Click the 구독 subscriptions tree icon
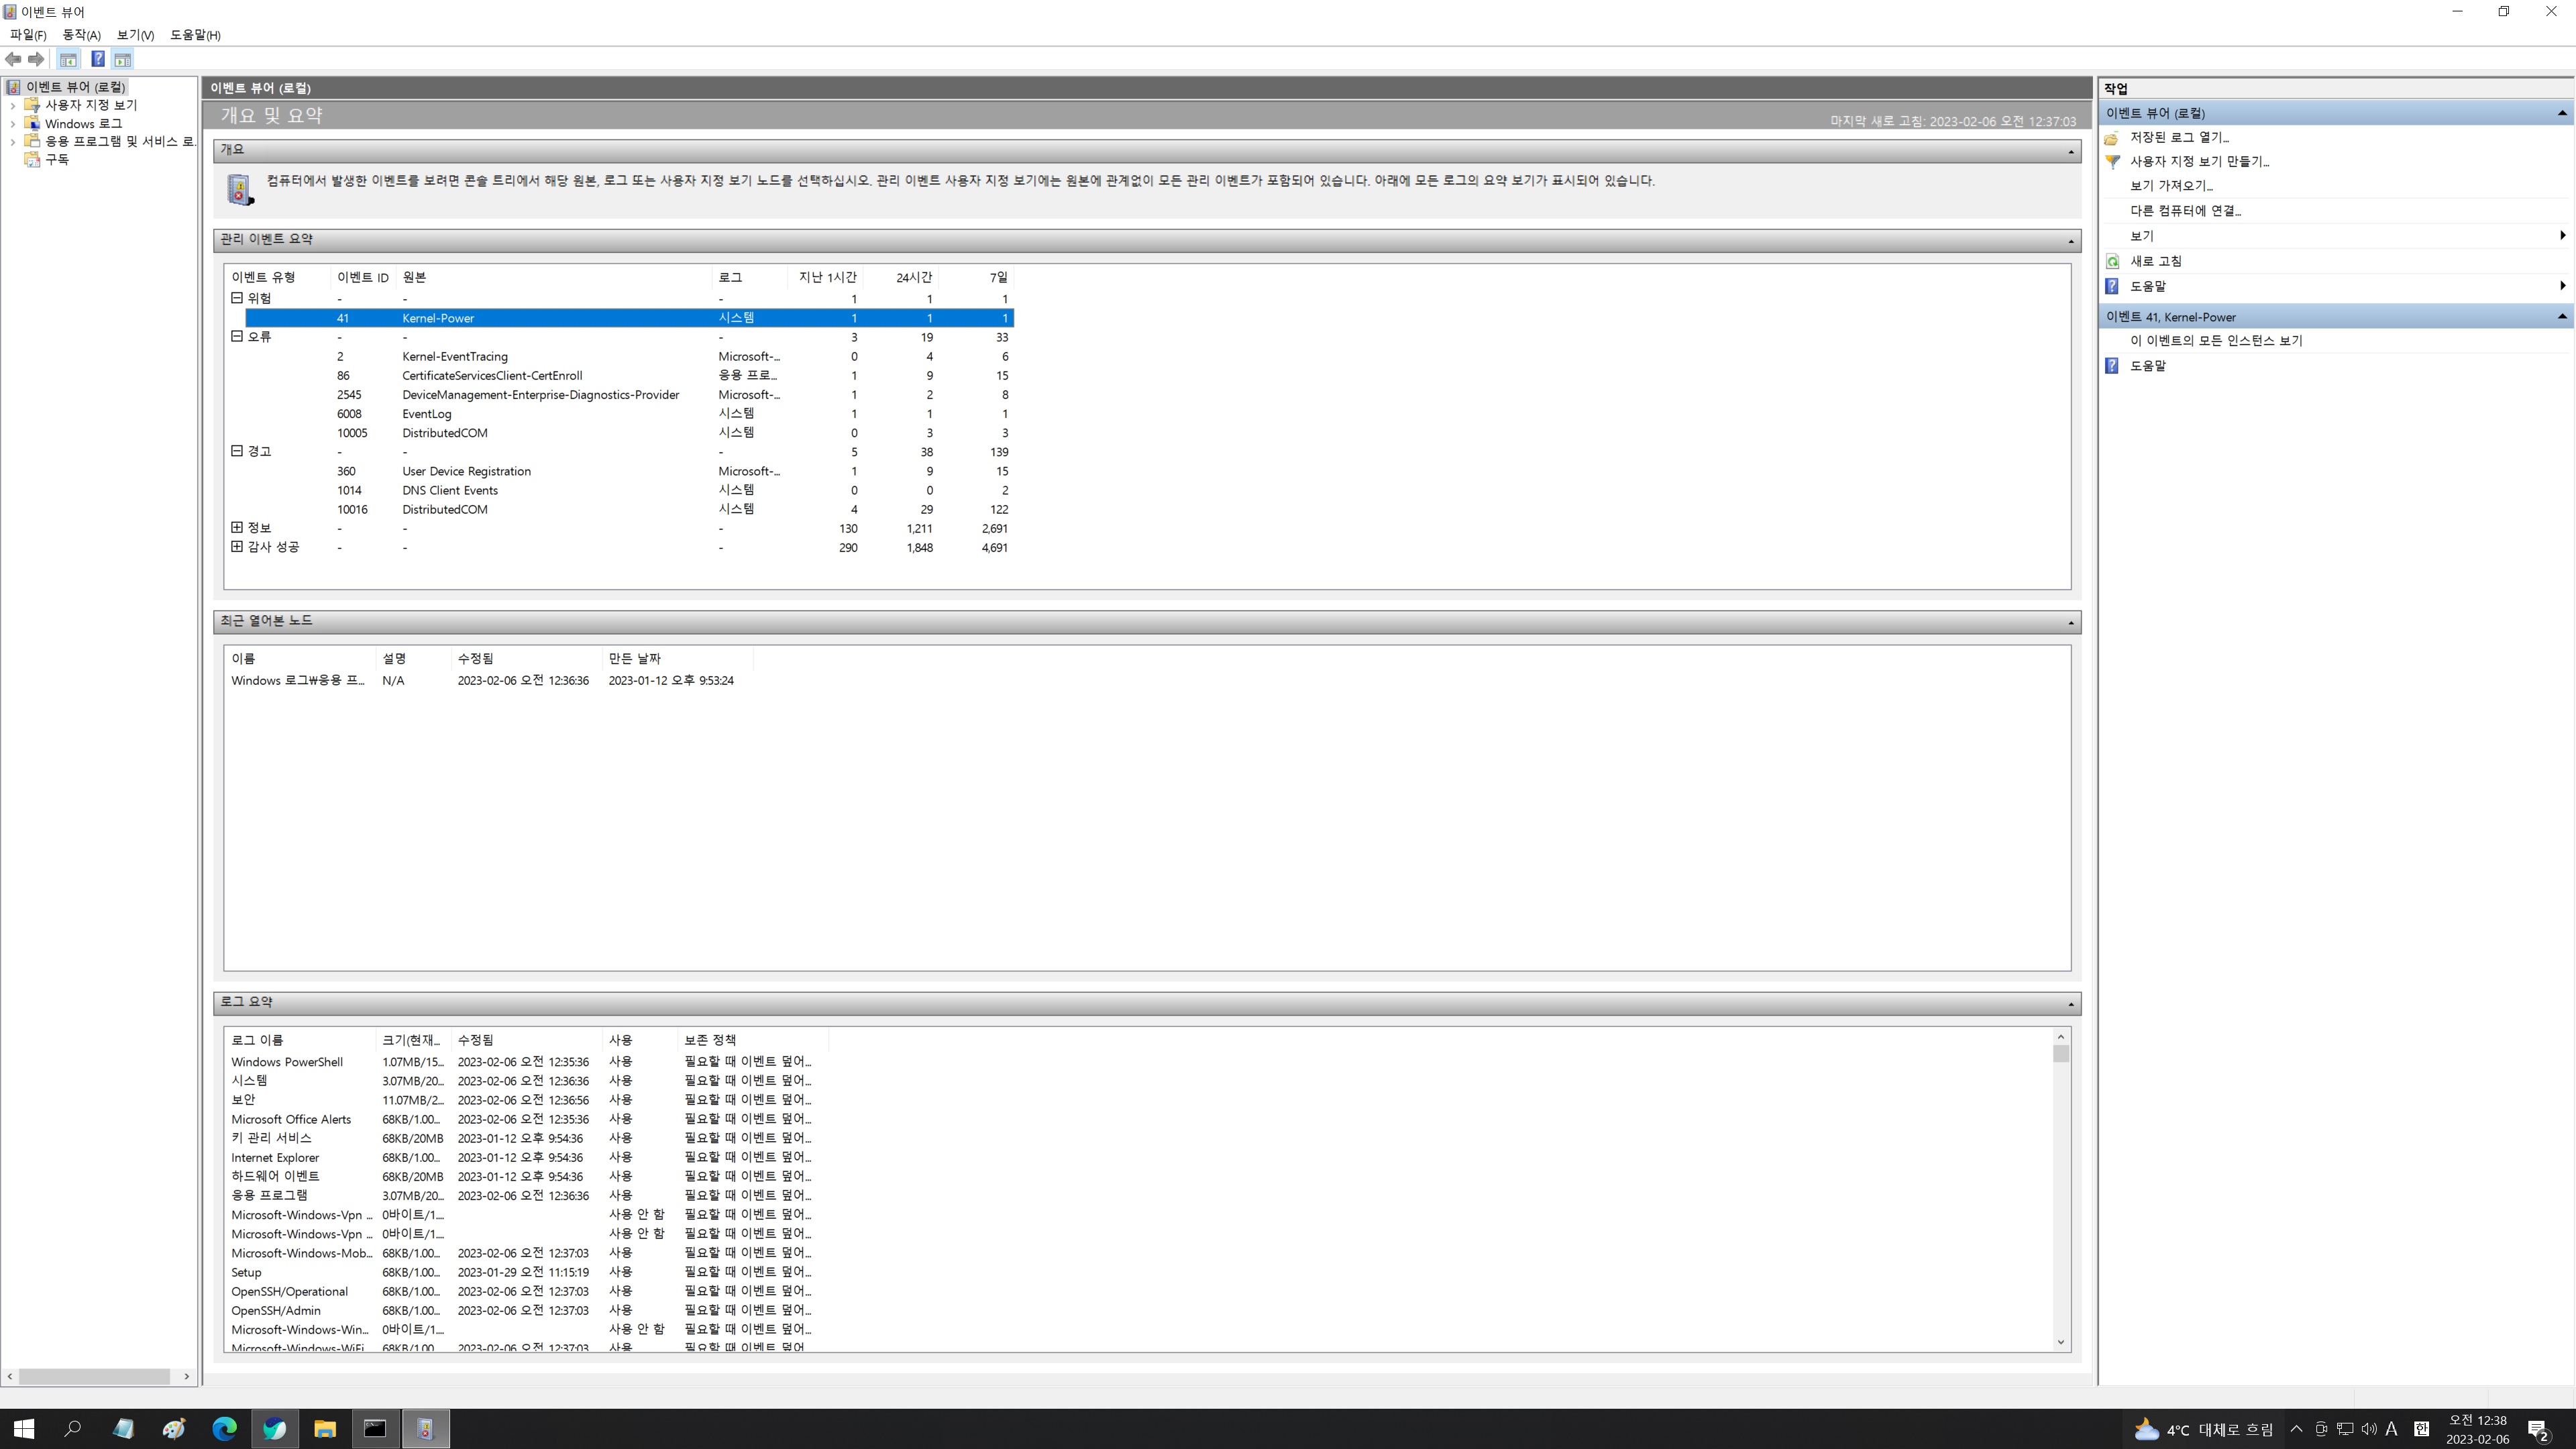2576x1449 pixels. [32, 160]
